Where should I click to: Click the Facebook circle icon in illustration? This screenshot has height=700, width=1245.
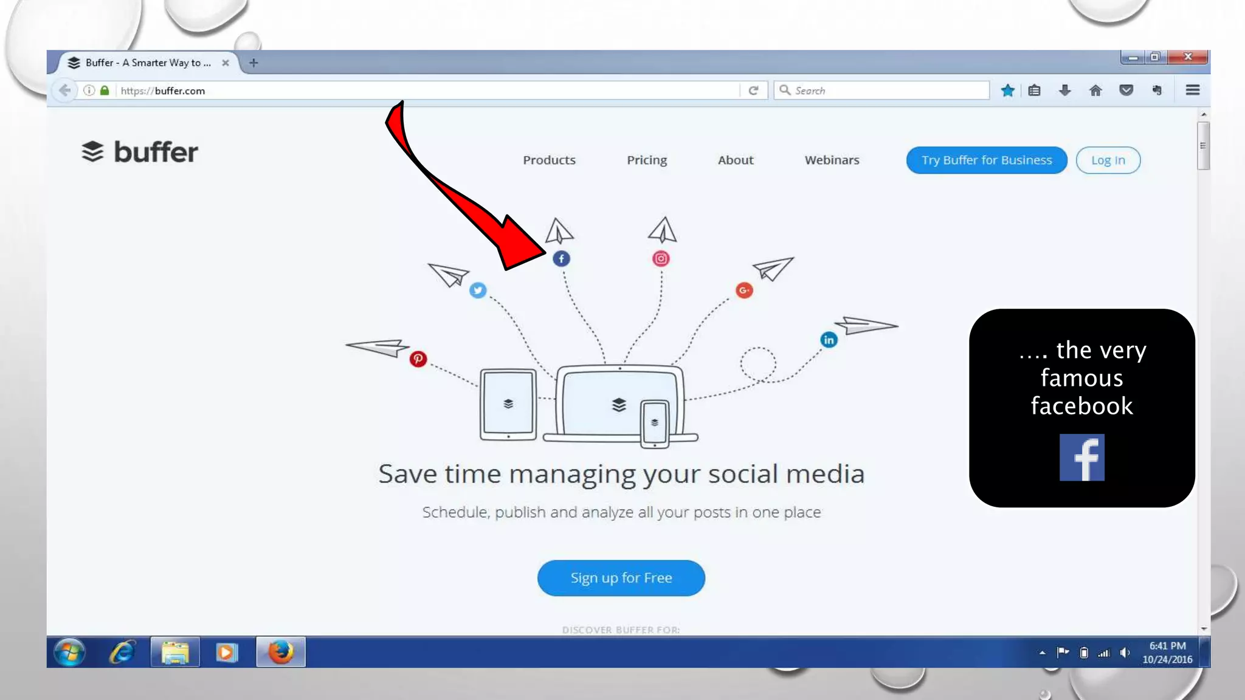[x=561, y=259]
